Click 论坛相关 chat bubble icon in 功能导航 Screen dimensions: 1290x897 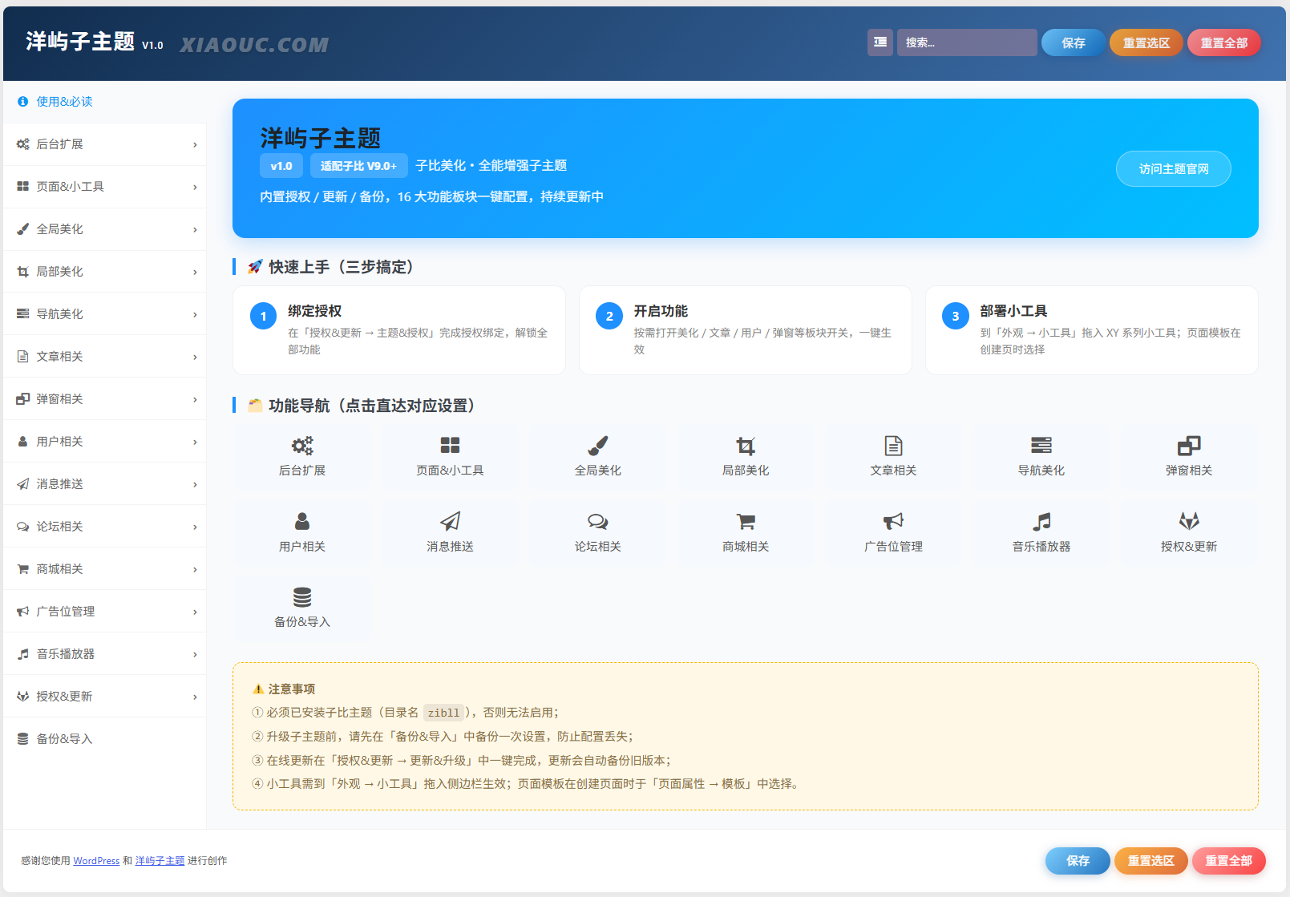pyautogui.click(x=598, y=521)
